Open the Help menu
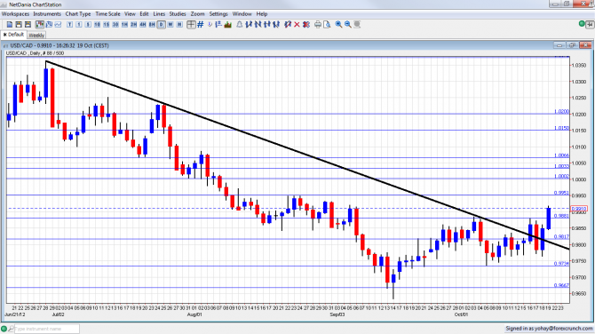595x334 pixels. click(x=262, y=14)
